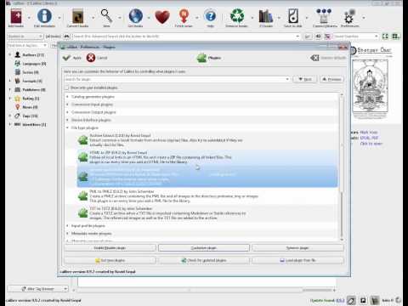This screenshot has height=306, width=408.
Task: Click the library books toolbar icon
Action: pos(266,16)
